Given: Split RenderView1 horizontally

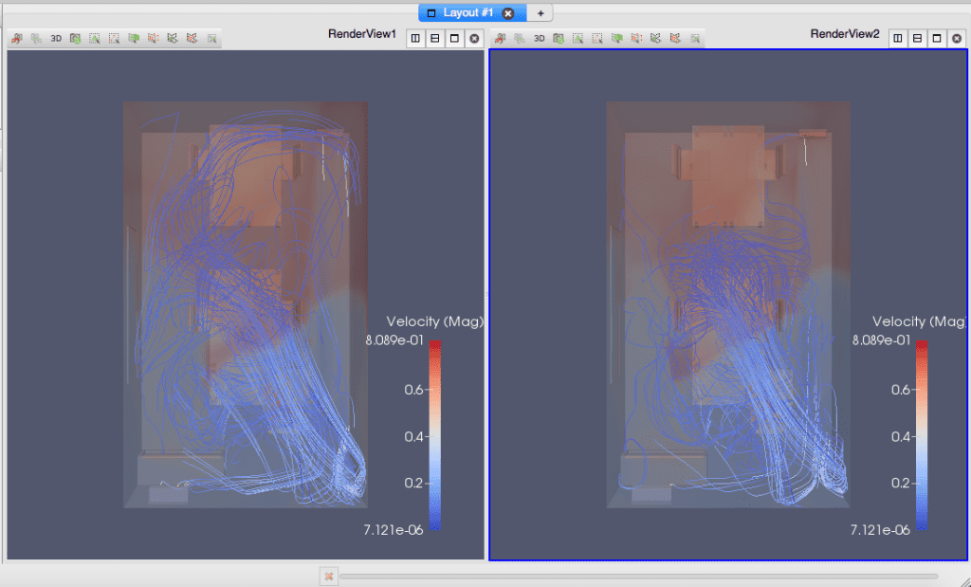Looking at the screenshot, I should coord(414,38).
